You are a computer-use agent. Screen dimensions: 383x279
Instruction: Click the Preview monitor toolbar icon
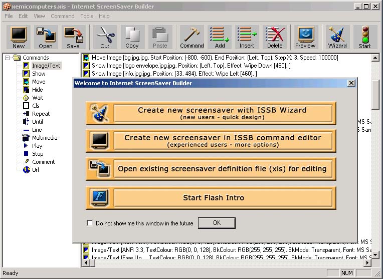click(305, 37)
